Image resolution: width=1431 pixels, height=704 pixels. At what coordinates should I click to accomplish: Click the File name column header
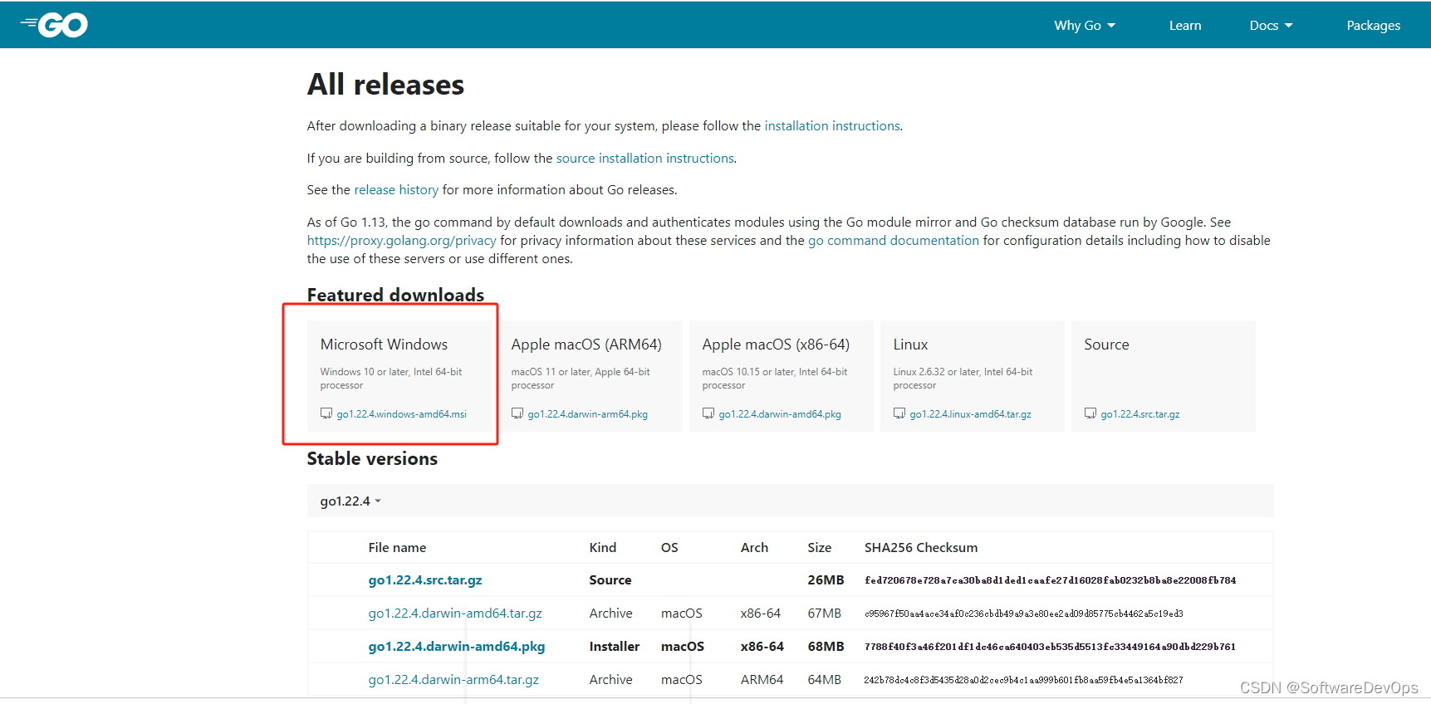tap(397, 548)
